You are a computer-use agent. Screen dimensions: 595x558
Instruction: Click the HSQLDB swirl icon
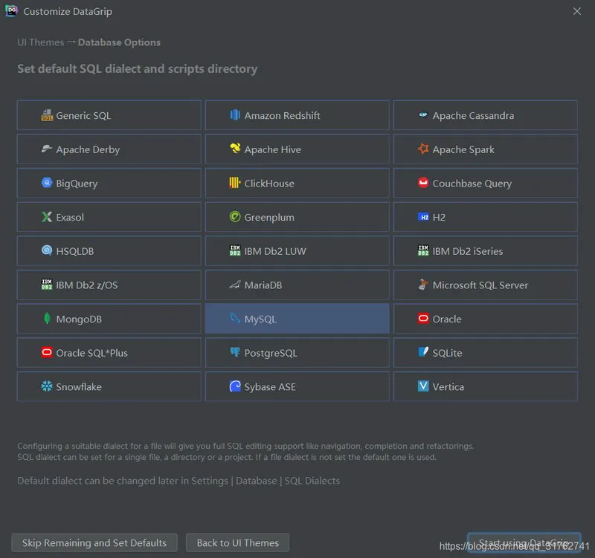pos(47,250)
